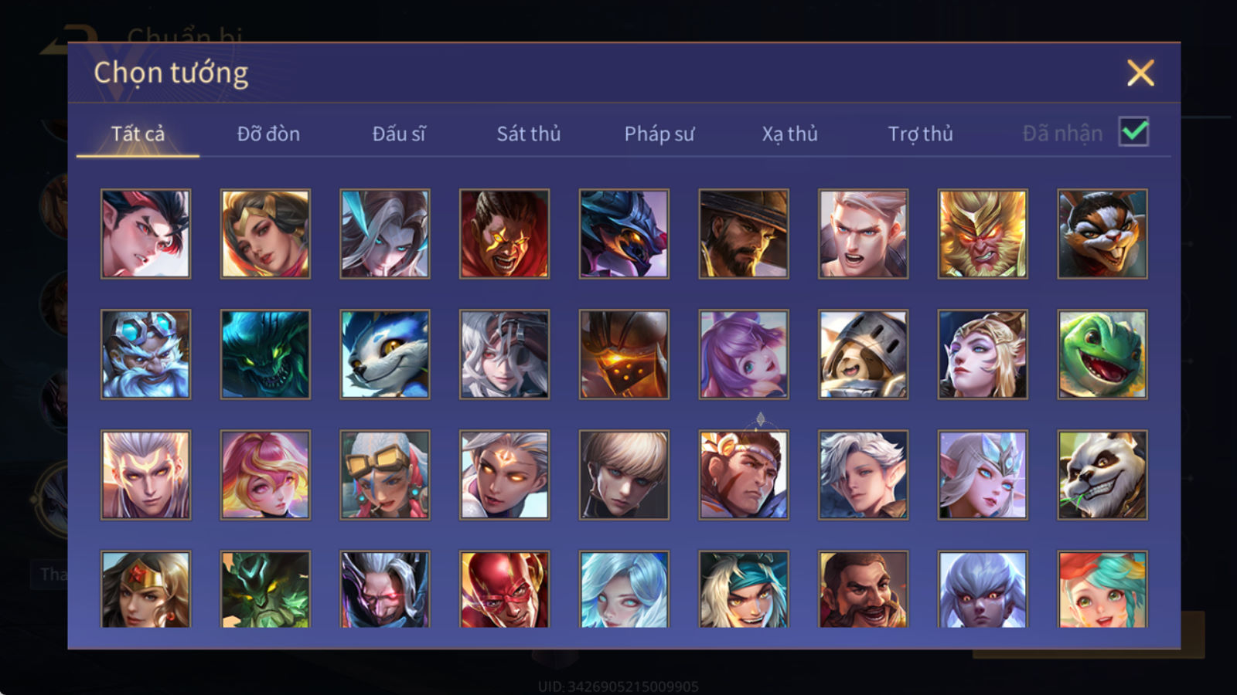Choose the Wonder Woman hero portrait
Screen dimensions: 1237x695
coord(145,588)
